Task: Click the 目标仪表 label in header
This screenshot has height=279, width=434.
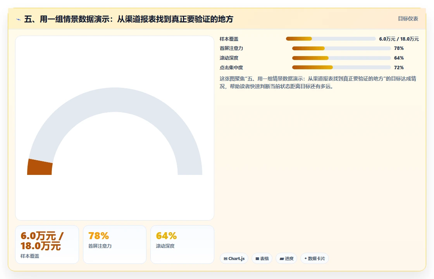Action: click(408, 19)
